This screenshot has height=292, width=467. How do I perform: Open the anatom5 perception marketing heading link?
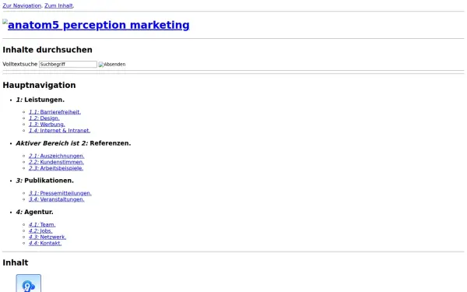(x=99, y=25)
